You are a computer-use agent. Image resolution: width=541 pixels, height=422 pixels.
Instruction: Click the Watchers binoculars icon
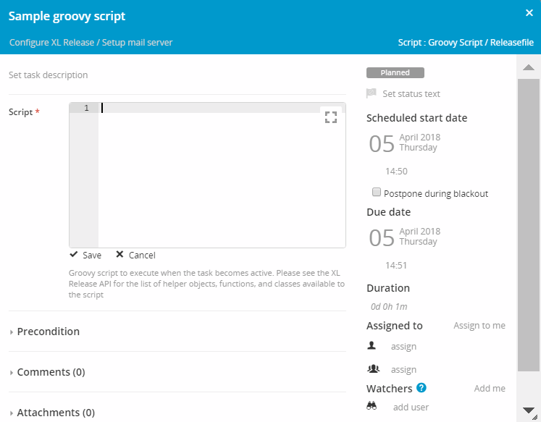pyautogui.click(x=372, y=405)
